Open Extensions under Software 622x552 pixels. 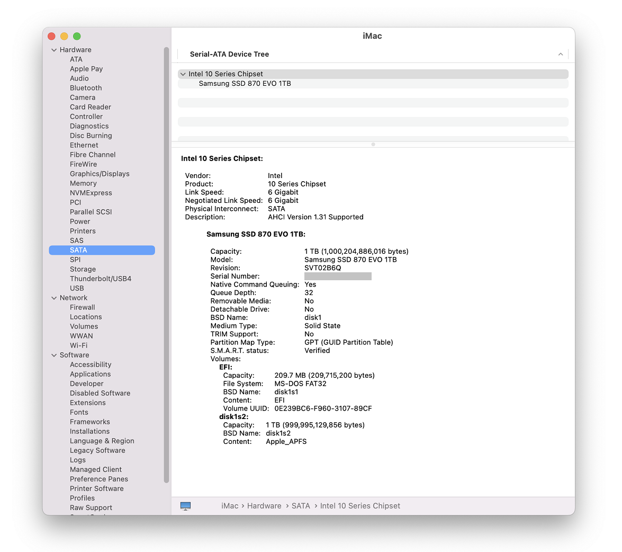[88, 403]
